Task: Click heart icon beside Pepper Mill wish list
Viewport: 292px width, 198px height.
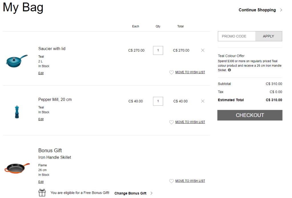Action: pos(171,122)
